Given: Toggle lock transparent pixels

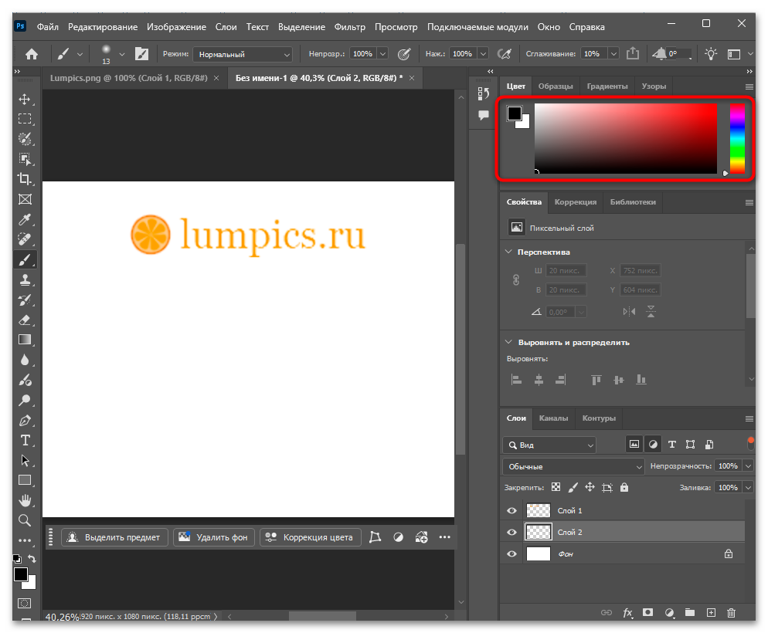Looking at the screenshot, I should (x=556, y=487).
